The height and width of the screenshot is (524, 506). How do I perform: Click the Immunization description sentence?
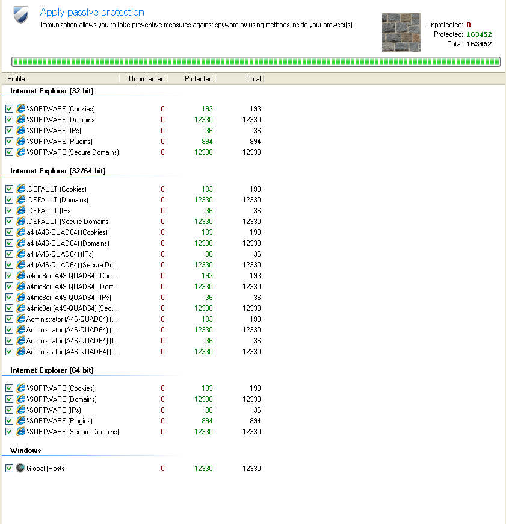(197, 25)
